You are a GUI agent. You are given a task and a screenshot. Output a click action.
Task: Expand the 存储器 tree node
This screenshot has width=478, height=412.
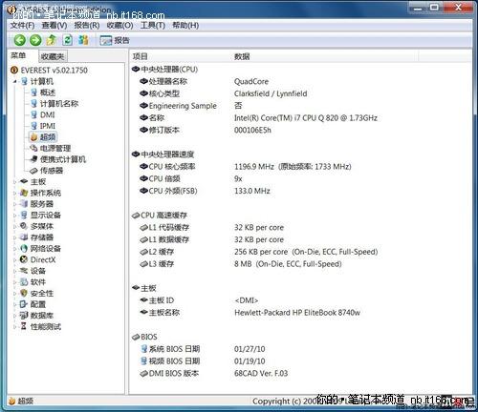pos(14,237)
